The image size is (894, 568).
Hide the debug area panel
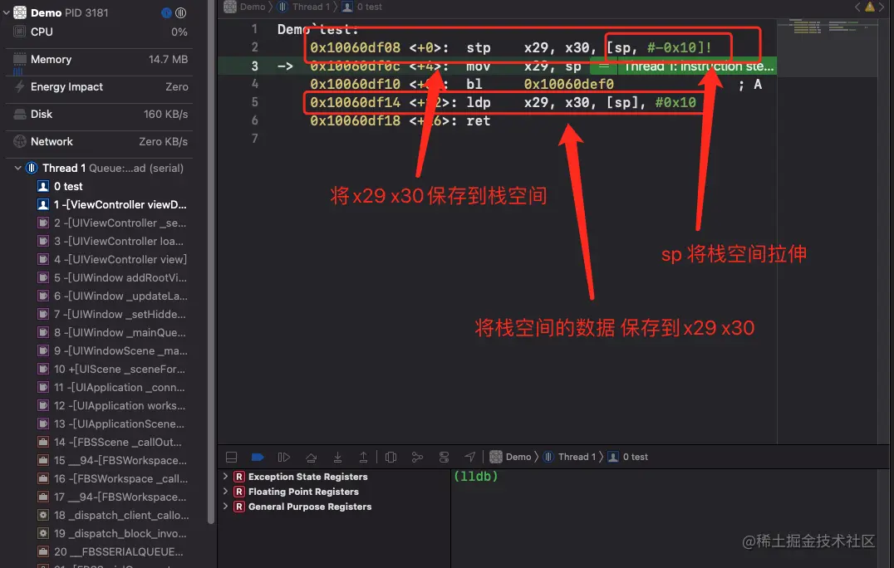tap(231, 456)
